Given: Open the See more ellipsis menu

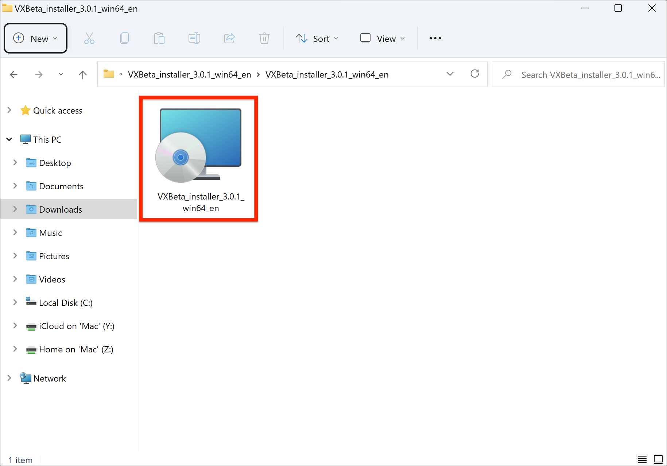Looking at the screenshot, I should click(435, 38).
